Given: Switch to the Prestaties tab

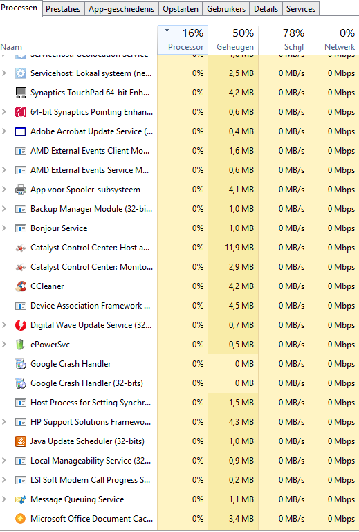Looking at the screenshot, I should pyautogui.click(x=63, y=9).
